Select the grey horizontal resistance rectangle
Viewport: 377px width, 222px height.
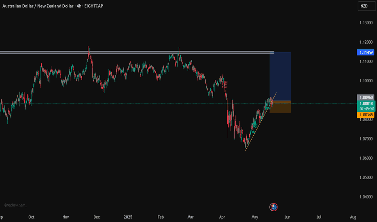click(137, 52)
